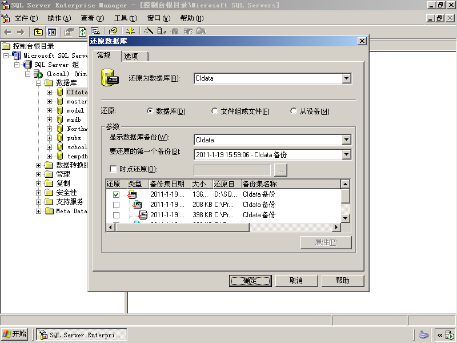Open the 文件(F) menu
This screenshot has height=343, width=457.
(x=26, y=18)
